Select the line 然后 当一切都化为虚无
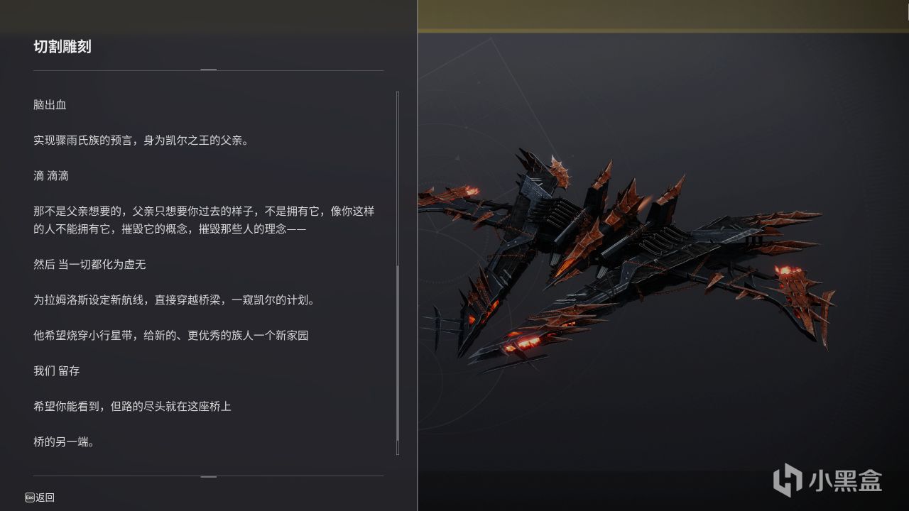The height and width of the screenshot is (511, 909). click(x=89, y=265)
